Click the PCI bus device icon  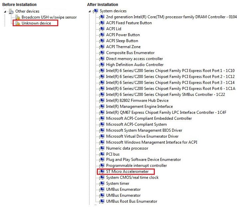(102, 154)
